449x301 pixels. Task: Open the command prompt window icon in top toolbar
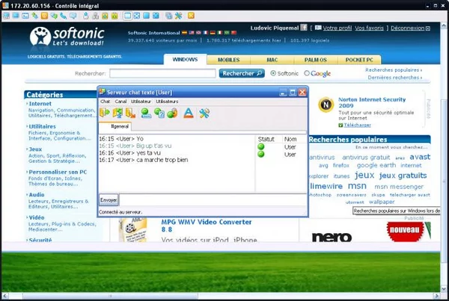click(x=25, y=16)
